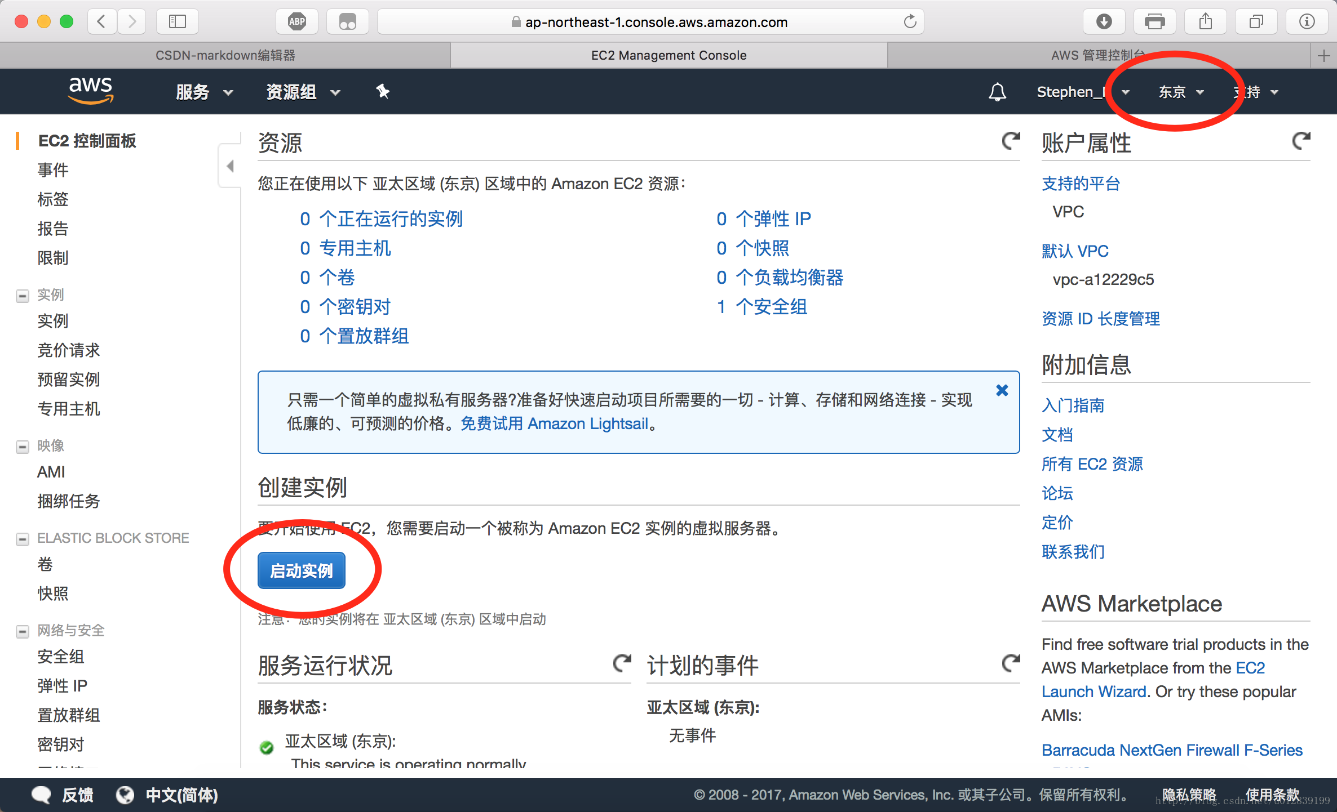Screen dimensions: 1337x812
Task: Click Safari back navigation arrow
Action: coord(102,22)
